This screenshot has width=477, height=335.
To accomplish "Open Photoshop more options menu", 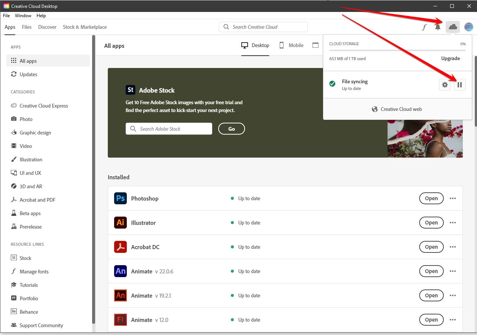I will coord(453,198).
